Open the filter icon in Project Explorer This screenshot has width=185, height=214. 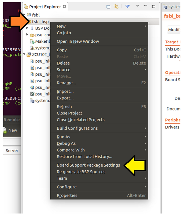[x=127, y=6]
